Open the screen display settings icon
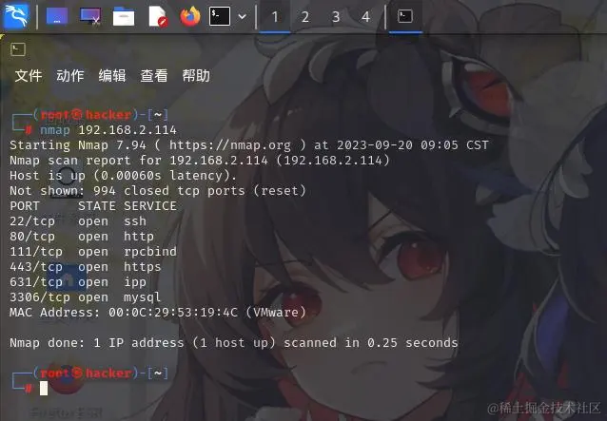607x421 pixels. [x=90, y=16]
